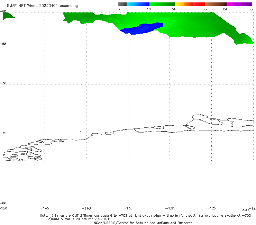This screenshot has height=225, width=256.
Task: Click the latitude label '-65'
Action: [3, 44]
